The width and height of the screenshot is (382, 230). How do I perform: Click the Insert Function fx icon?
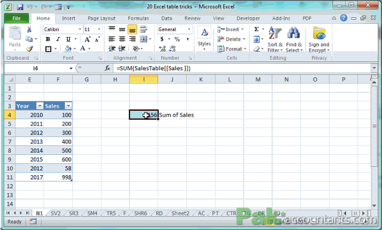107,69
